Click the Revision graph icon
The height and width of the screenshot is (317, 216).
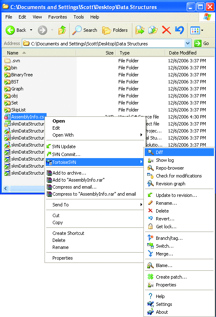coord(150,184)
